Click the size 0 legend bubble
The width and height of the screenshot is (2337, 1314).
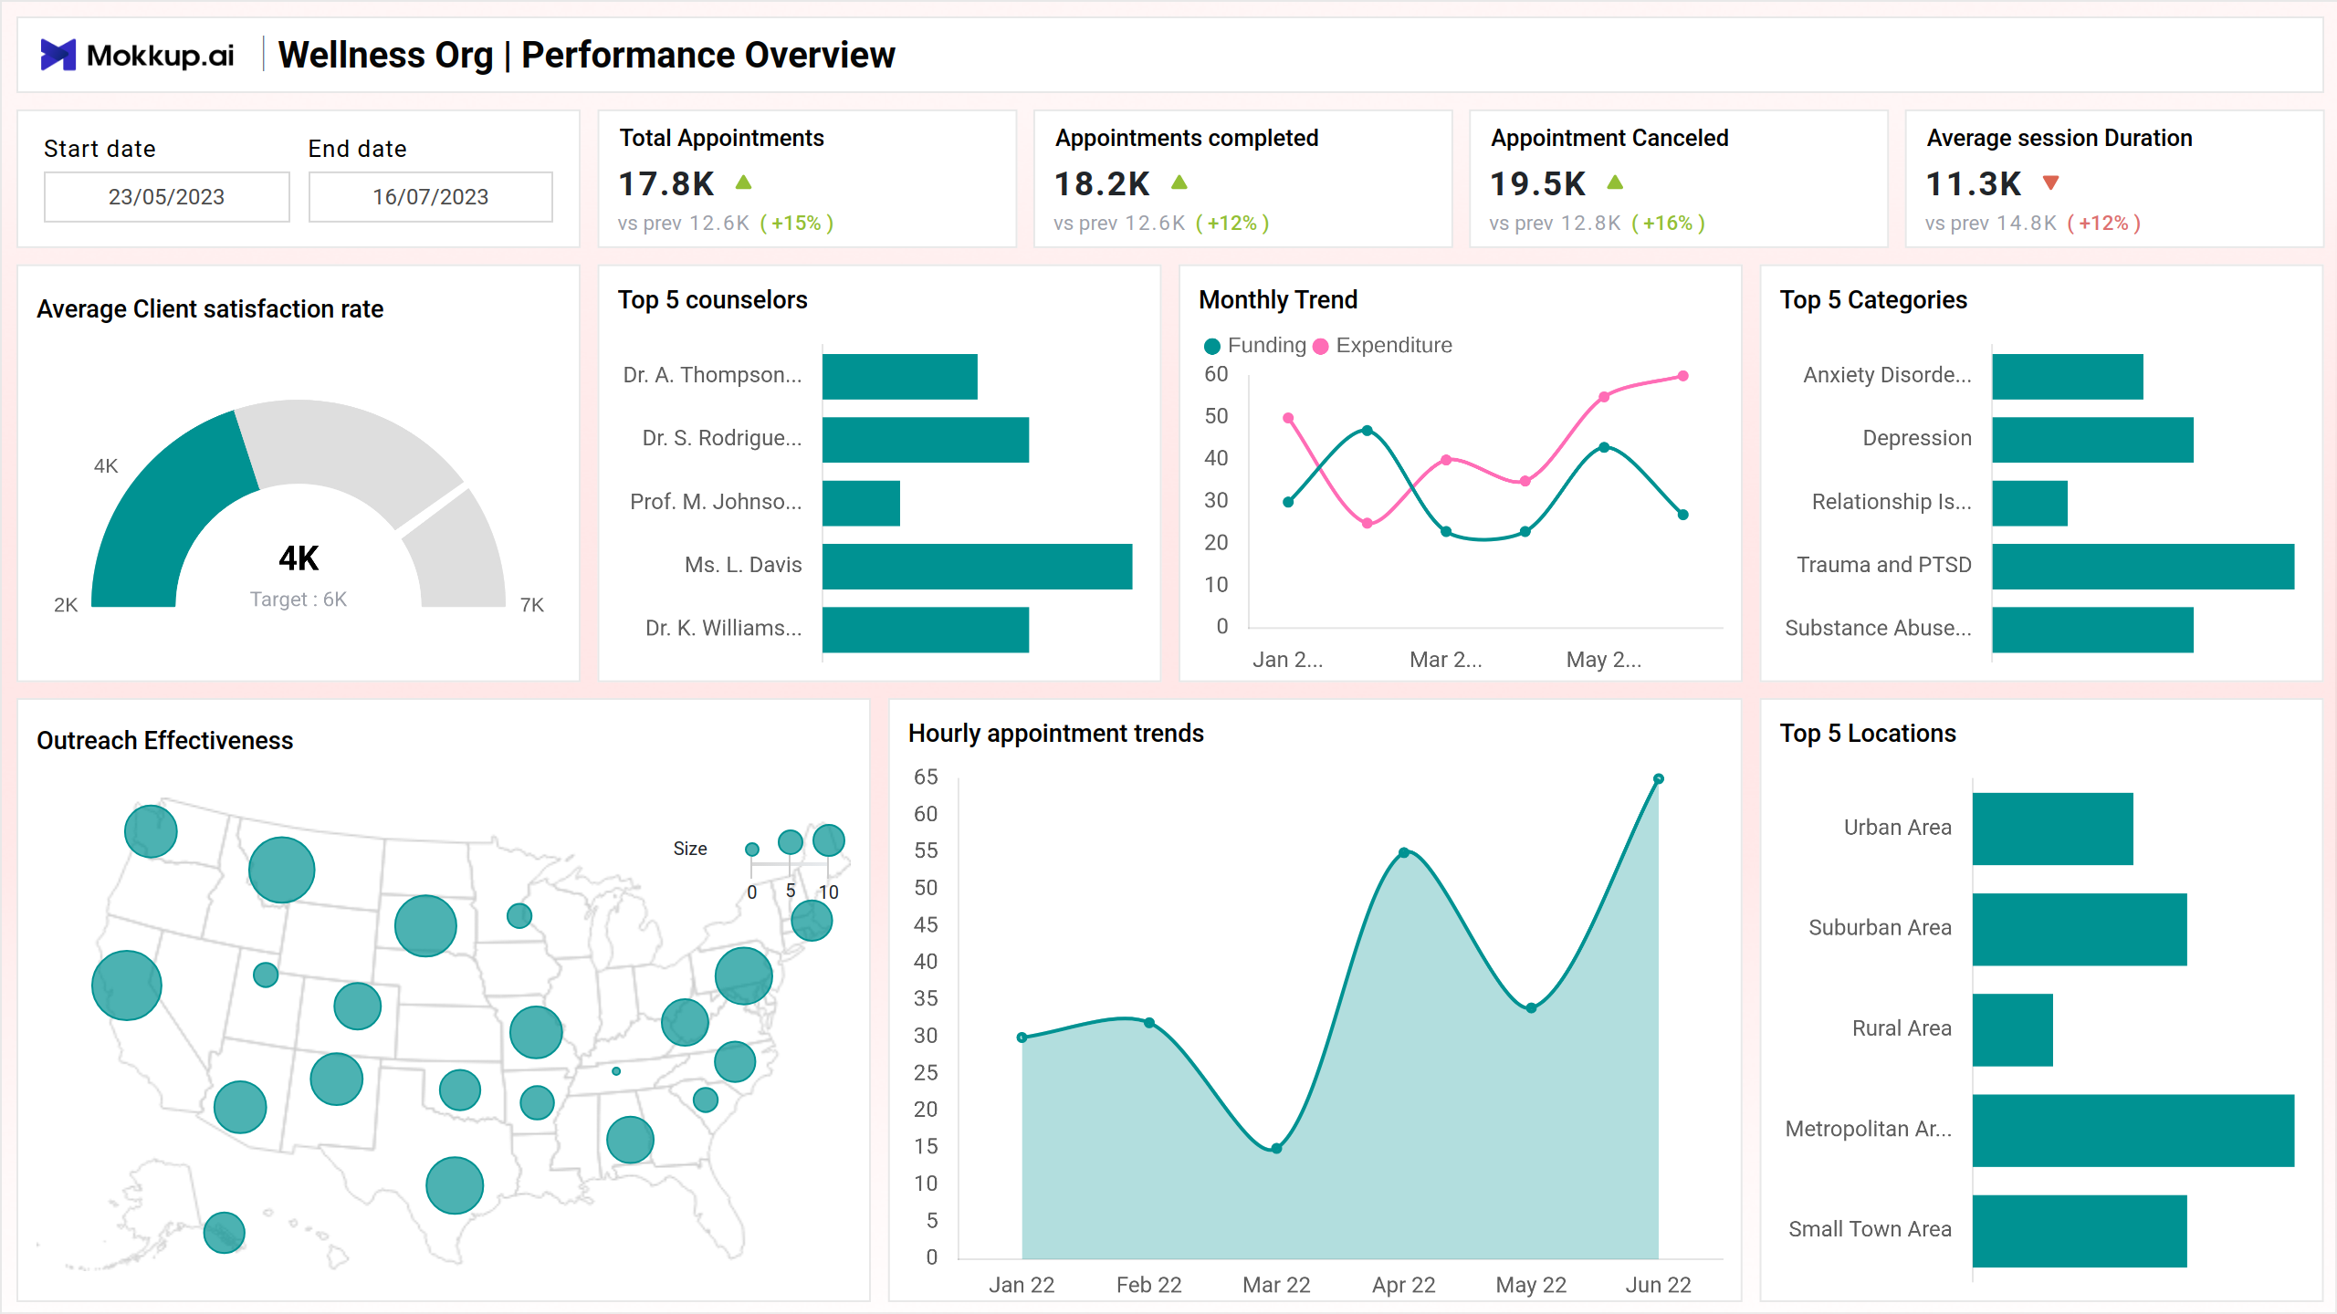pyautogui.click(x=752, y=850)
